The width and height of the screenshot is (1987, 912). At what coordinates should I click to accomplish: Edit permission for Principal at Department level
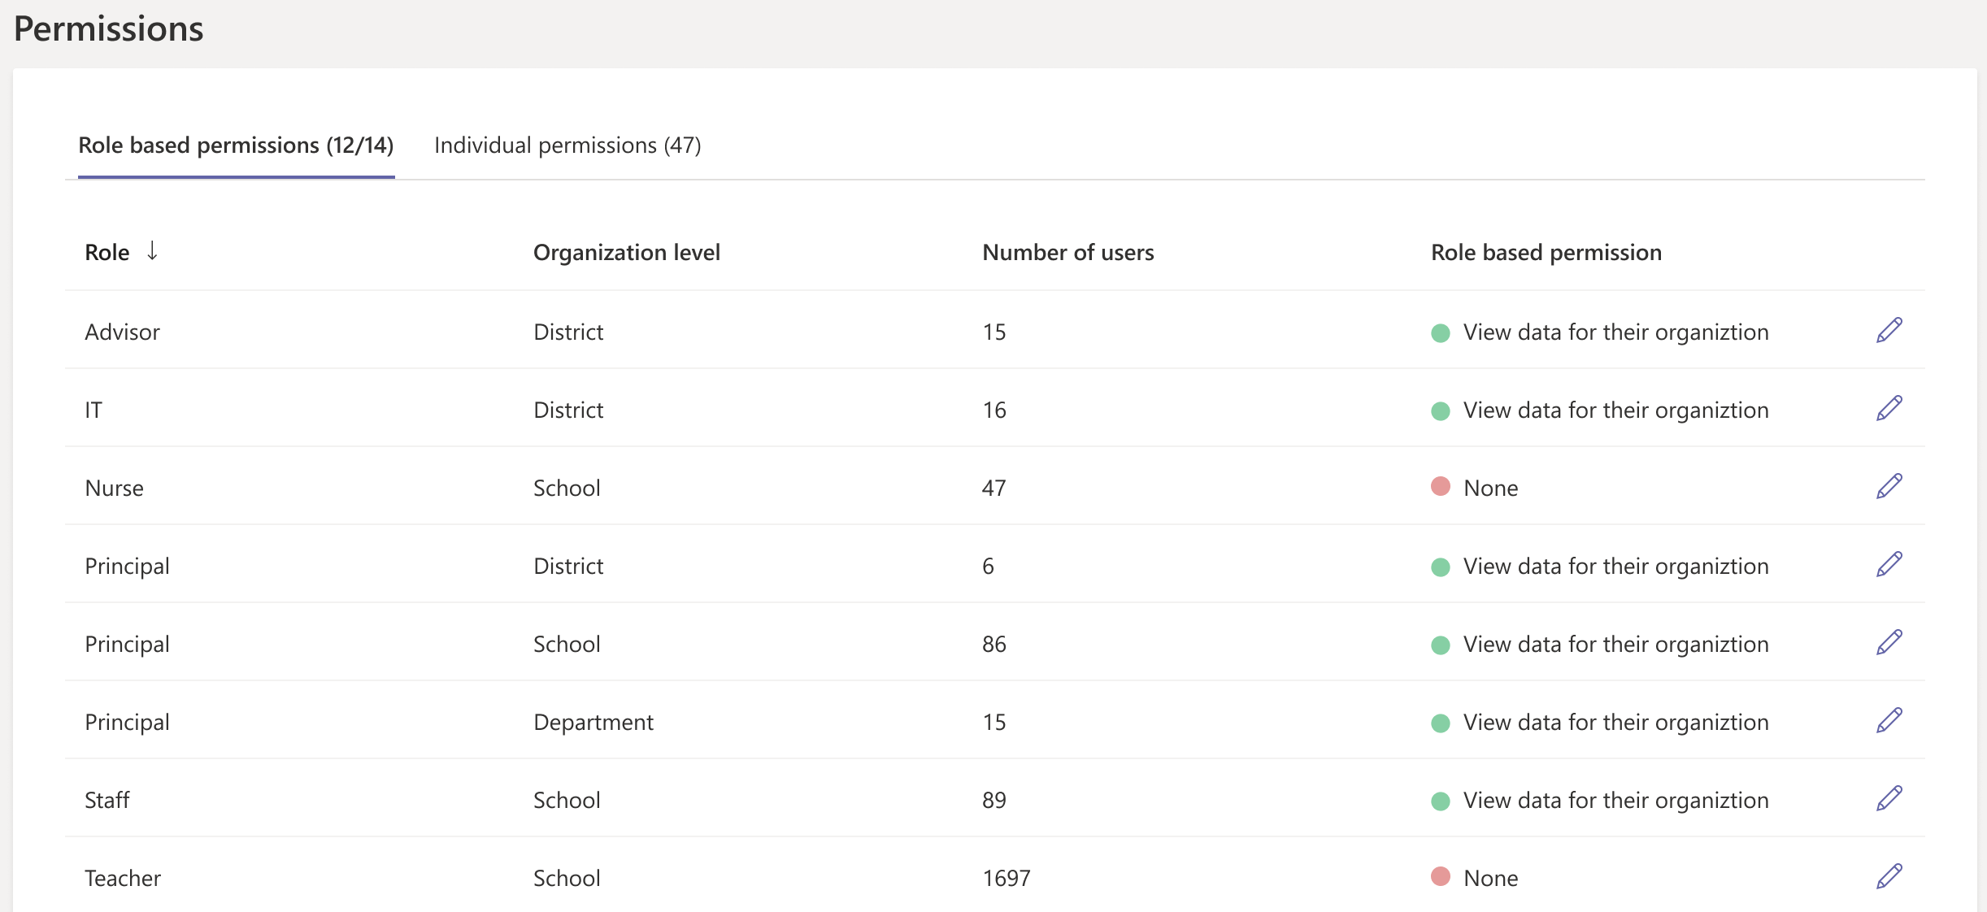(x=1889, y=721)
